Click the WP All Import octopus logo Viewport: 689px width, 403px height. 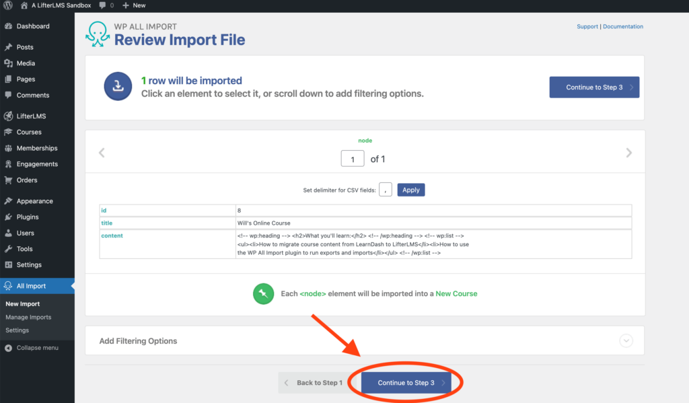[x=98, y=34]
